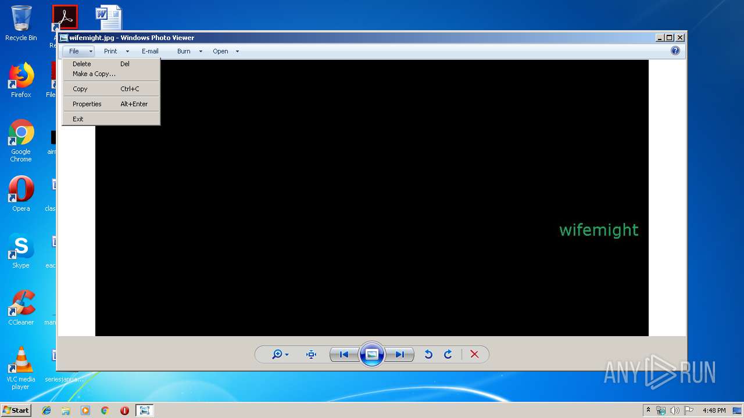Open Photo Viewer help icon
The height and width of the screenshot is (418, 744).
click(675, 51)
